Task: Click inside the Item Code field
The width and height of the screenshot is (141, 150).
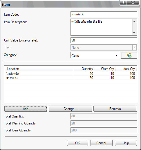Action: coord(104,14)
